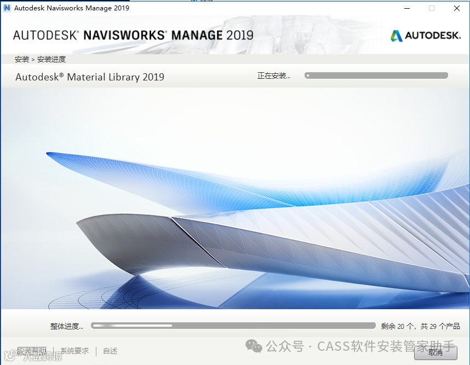Screen dimensions: 470x365
Task: Click the 安装 > 安装进度 breadcrumb text
Action: click(40, 59)
